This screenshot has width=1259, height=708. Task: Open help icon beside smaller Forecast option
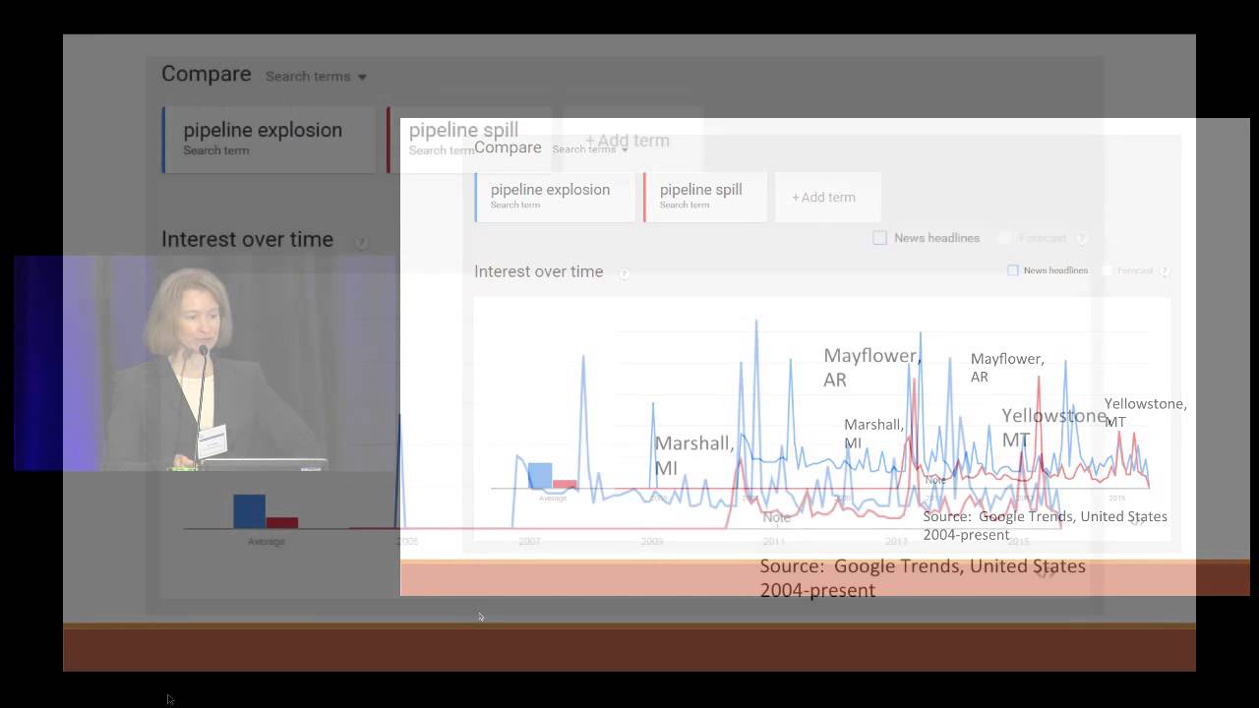(1165, 270)
